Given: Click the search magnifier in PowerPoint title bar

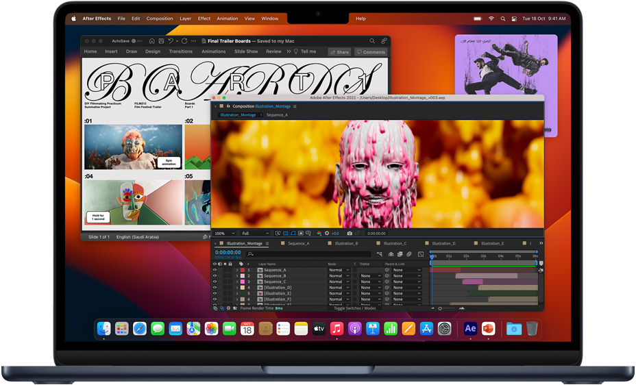Looking at the screenshot, I should coord(372,41).
